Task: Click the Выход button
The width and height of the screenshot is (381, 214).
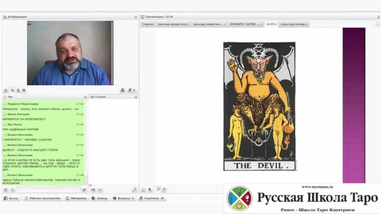Action: (11, 198)
